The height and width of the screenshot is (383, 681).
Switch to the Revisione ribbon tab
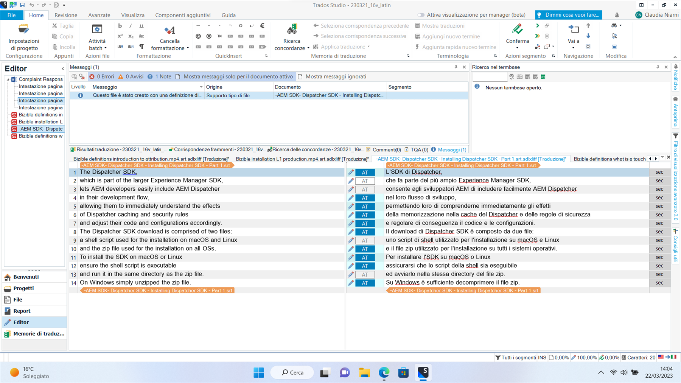pos(66,15)
